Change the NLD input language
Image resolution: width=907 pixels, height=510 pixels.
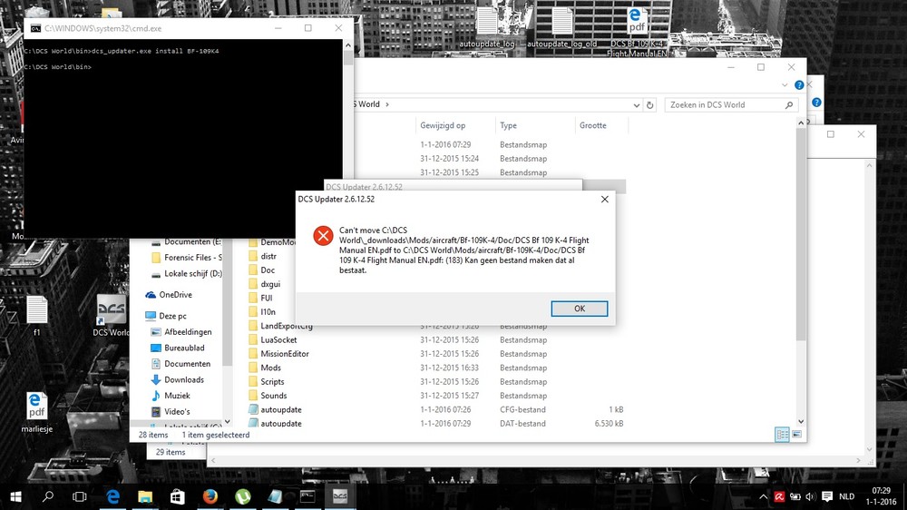pyautogui.click(x=847, y=496)
